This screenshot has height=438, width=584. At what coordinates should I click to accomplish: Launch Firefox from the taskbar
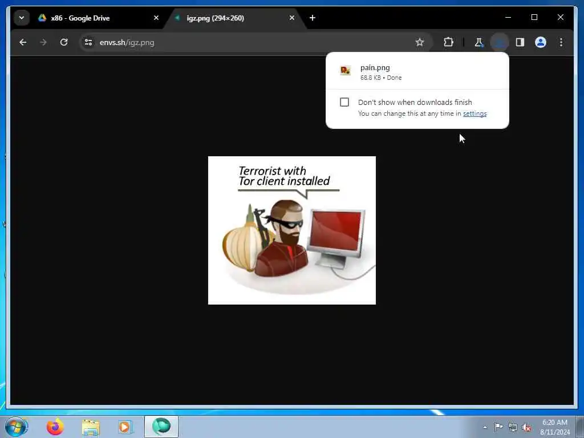coord(55,427)
